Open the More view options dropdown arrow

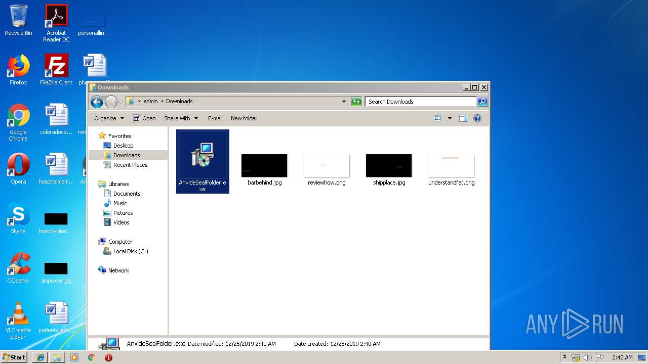click(x=450, y=118)
